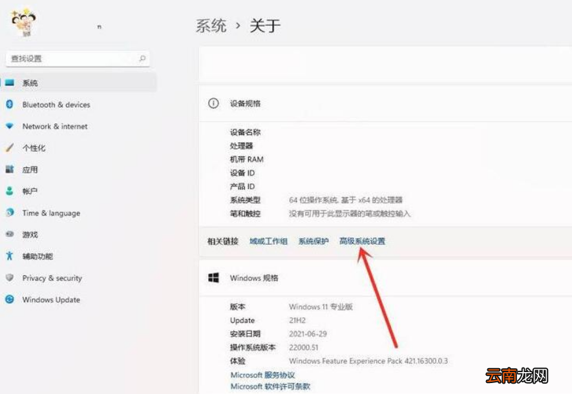Open the 系统 settings category
Image resolution: width=572 pixels, height=394 pixels.
click(79, 83)
